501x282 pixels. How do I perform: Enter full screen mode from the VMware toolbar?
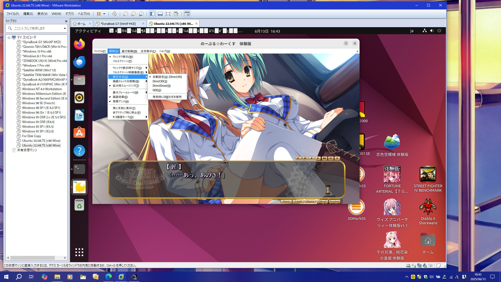(x=168, y=14)
